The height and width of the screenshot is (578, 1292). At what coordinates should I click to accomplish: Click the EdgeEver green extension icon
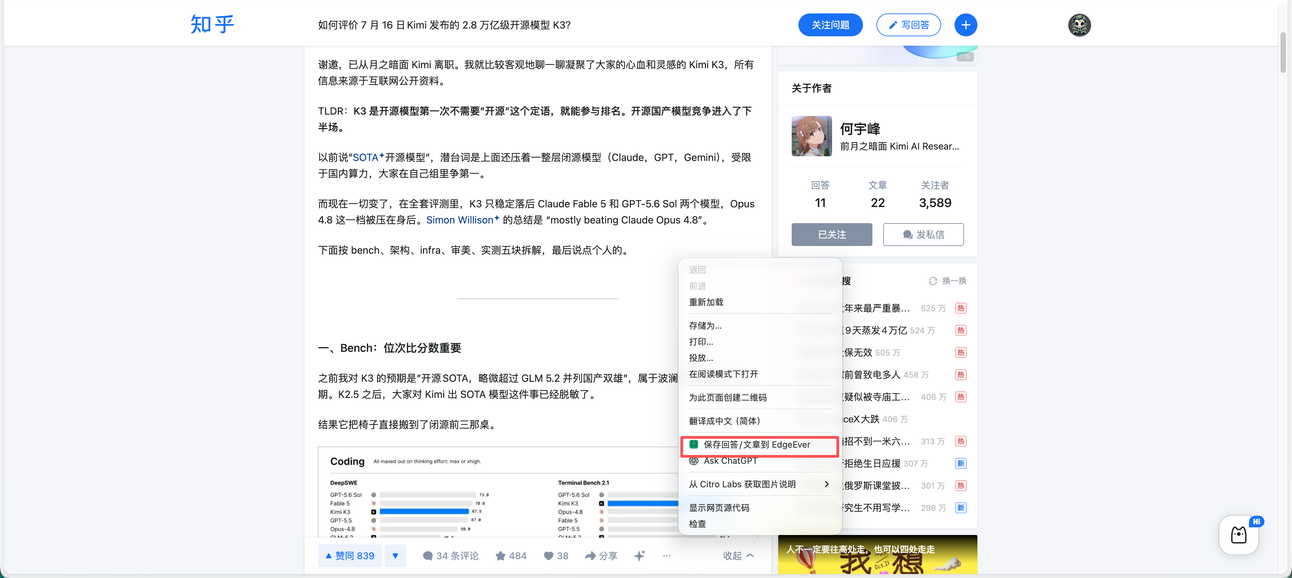694,444
